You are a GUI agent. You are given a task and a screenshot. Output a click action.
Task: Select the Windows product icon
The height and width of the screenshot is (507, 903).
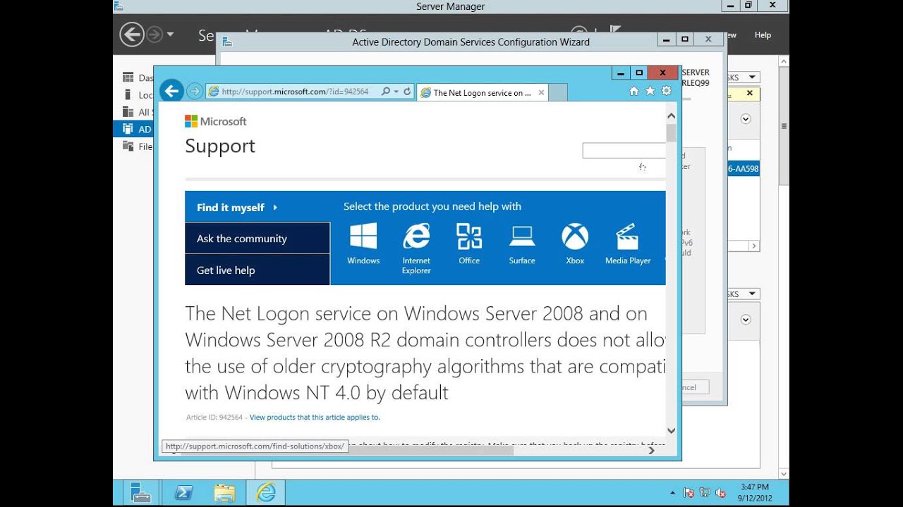363,244
